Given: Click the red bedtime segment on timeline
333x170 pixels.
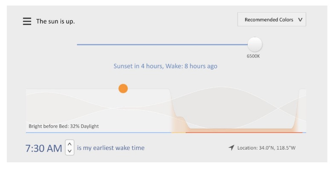Looking at the screenshot, I should pos(244,133).
